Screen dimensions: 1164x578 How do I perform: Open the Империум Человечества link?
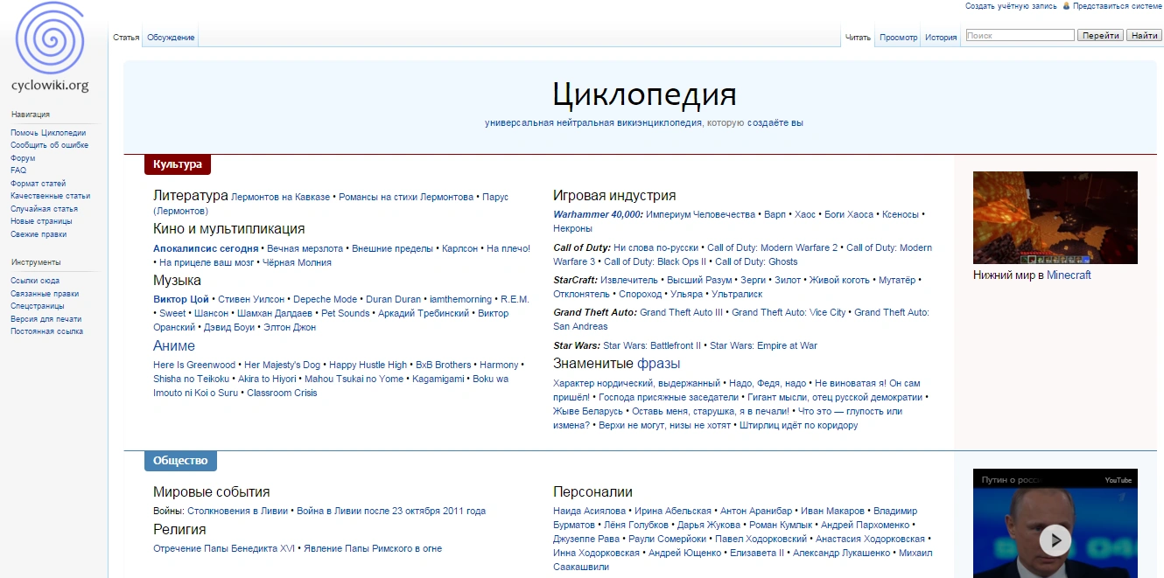[x=701, y=215]
